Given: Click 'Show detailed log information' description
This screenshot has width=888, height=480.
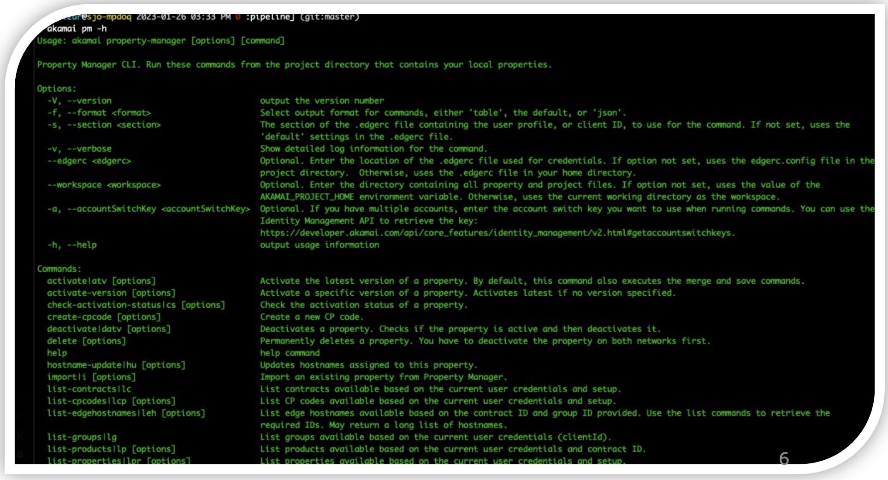Looking at the screenshot, I should pyautogui.click(x=373, y=149).
